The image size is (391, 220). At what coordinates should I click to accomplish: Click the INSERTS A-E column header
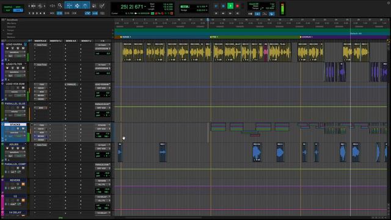[40, 41]
